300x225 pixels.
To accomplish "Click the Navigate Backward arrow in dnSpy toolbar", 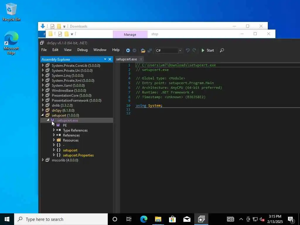I will pos(128,50).
